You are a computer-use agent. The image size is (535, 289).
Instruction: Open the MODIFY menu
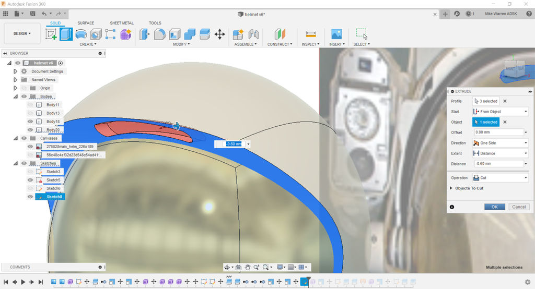click(x=181, y=44)
